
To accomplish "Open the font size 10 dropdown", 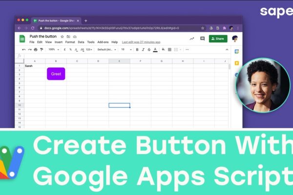I will 126,49.
